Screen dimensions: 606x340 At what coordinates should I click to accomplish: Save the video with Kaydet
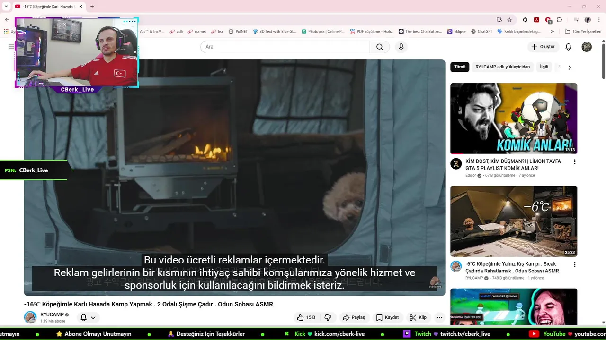pyautogui.click(x=387, y=317)
